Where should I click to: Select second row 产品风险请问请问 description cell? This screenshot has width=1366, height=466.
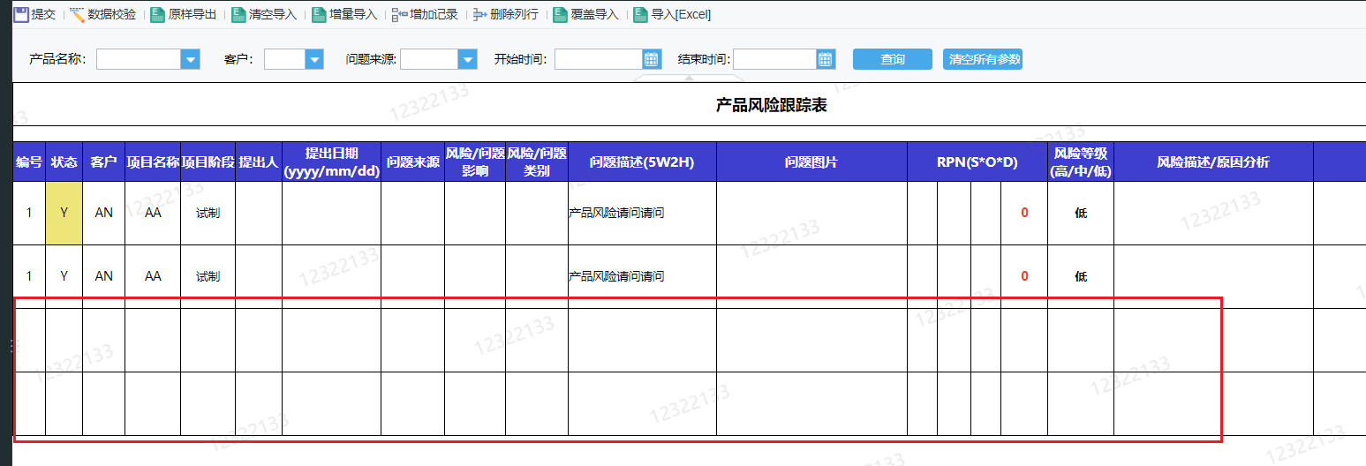click(x=642, y=276)
